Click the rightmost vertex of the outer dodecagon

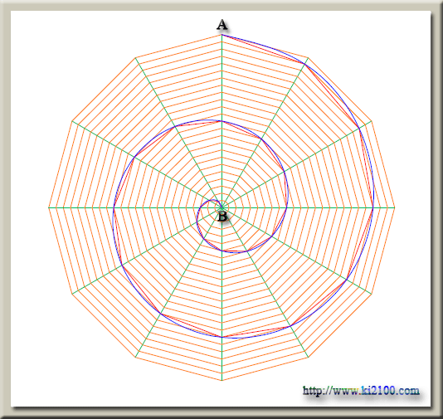395,208
